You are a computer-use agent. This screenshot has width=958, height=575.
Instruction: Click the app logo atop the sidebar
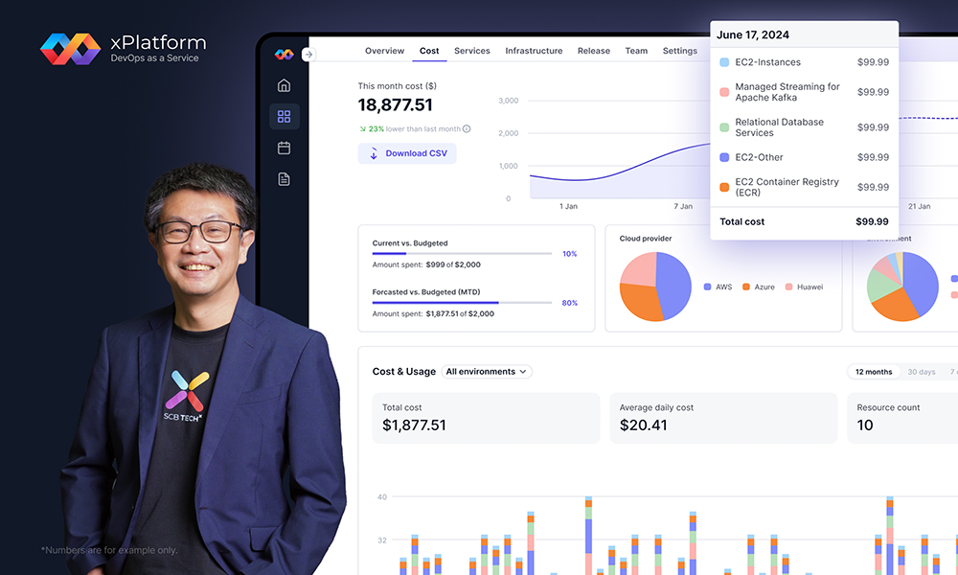[284, 55]
